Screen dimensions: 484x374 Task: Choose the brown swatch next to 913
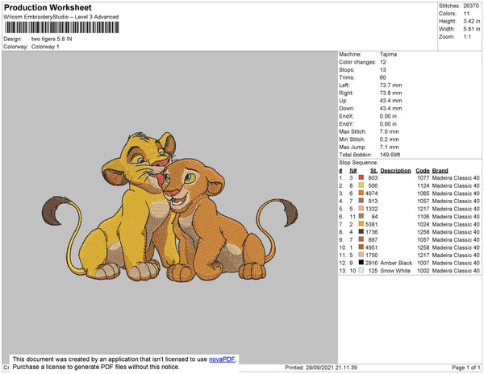tap(361, 201)
